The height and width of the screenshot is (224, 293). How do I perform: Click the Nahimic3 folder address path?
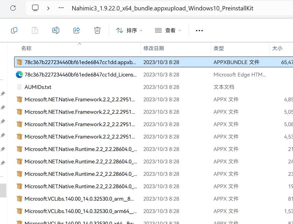162,8
